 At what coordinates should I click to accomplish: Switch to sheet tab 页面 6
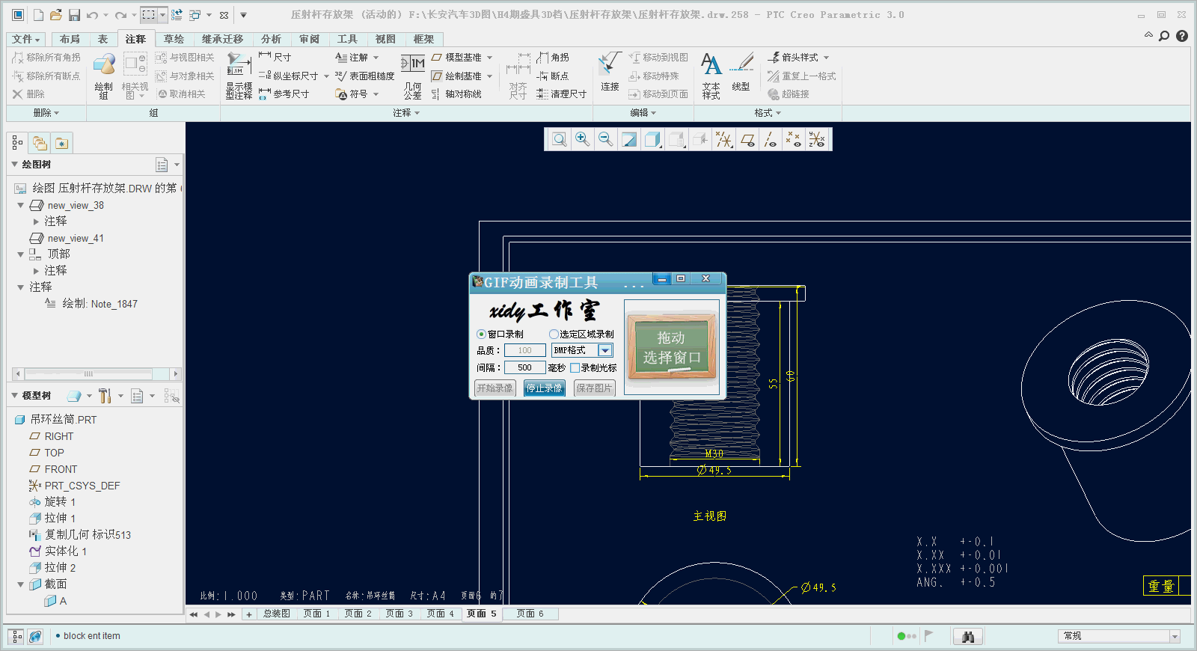pos(530,614)
